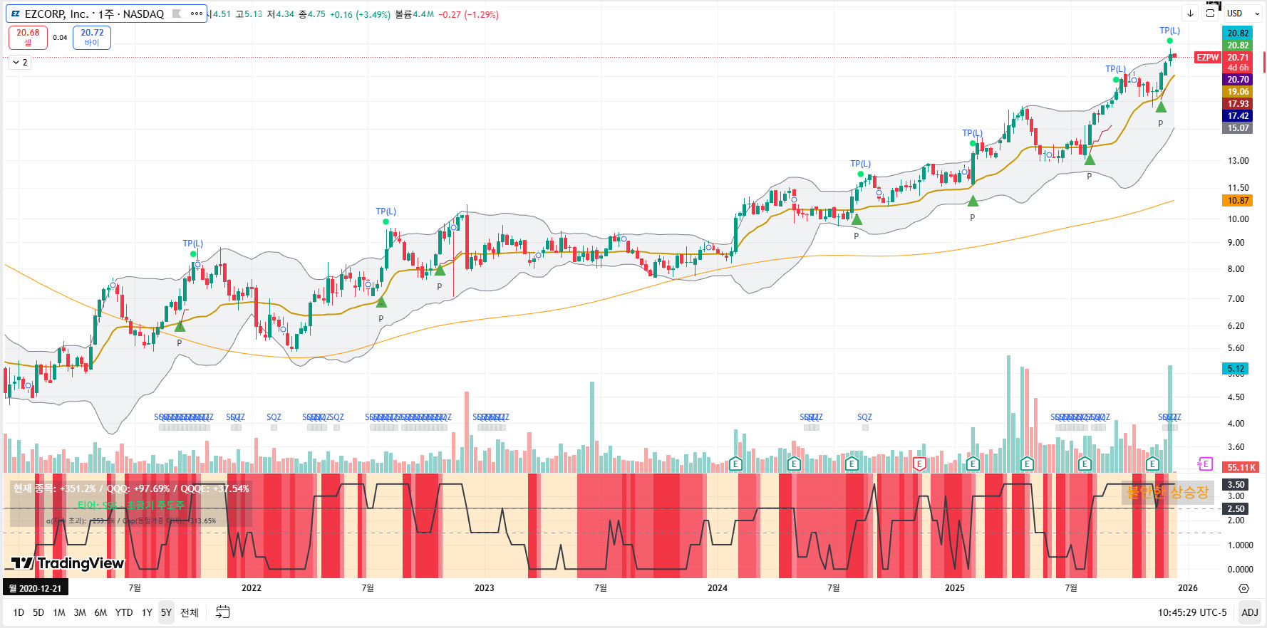Click the 4.4M volume value

423,14
